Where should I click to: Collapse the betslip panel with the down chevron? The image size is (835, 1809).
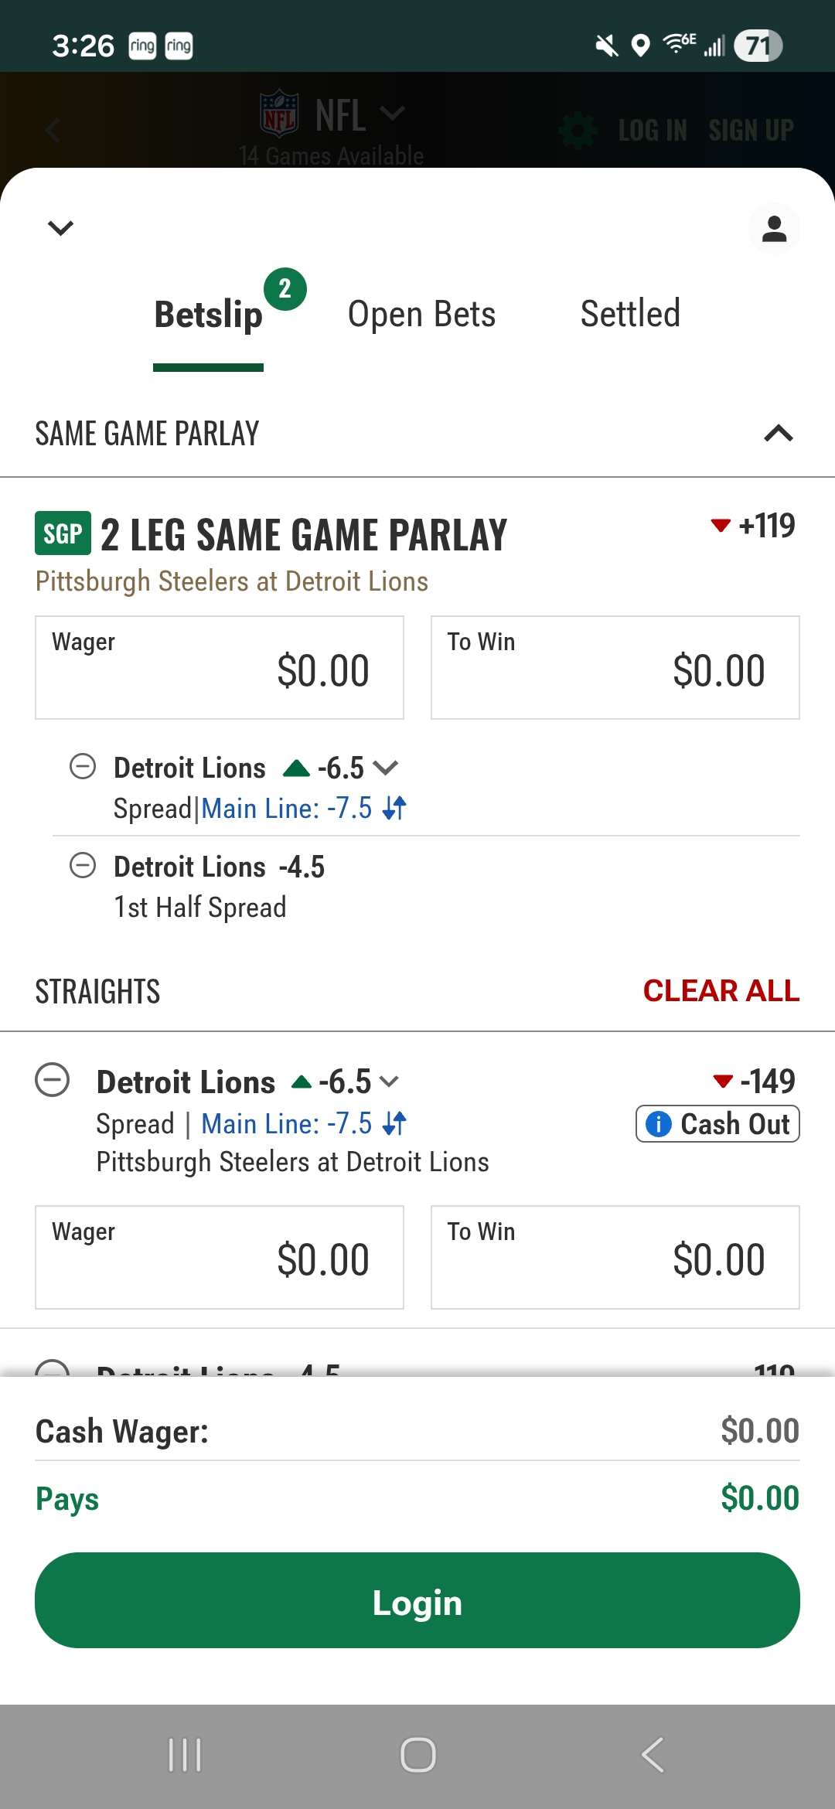click(x=60, y=228)
